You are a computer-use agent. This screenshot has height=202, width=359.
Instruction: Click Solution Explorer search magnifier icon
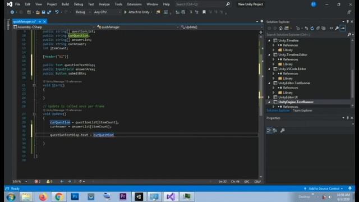pyautogui.click(x=349, y=35)
